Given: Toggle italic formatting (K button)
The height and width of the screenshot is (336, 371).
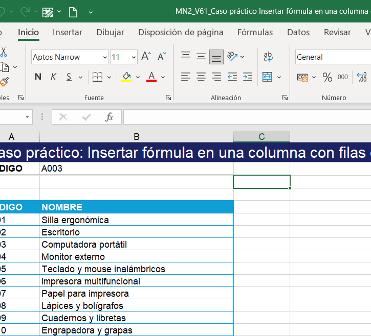Looking at the screenshot, I should pos(53,77).
